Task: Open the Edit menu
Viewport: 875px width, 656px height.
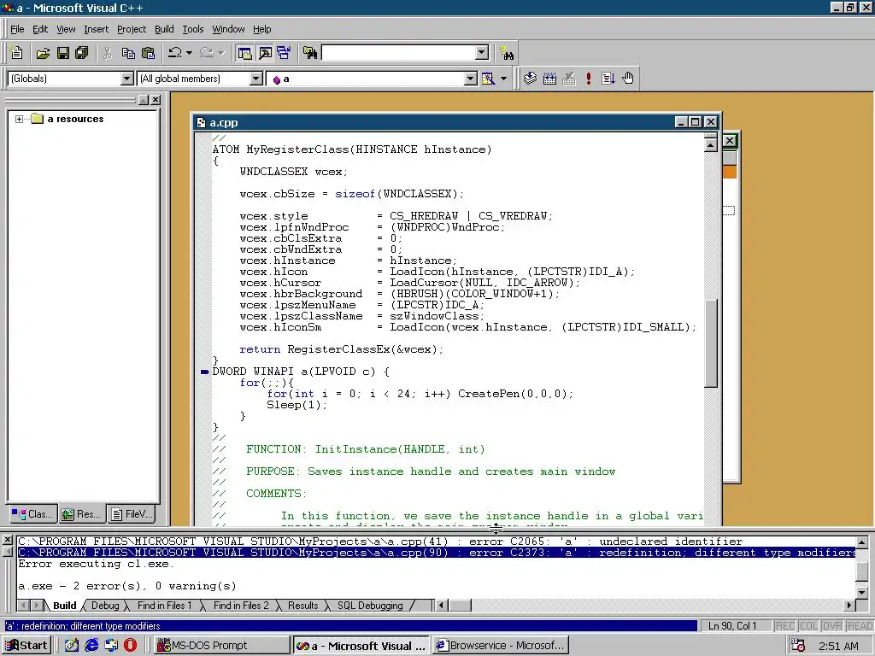Action: click(x=40, y=29)
